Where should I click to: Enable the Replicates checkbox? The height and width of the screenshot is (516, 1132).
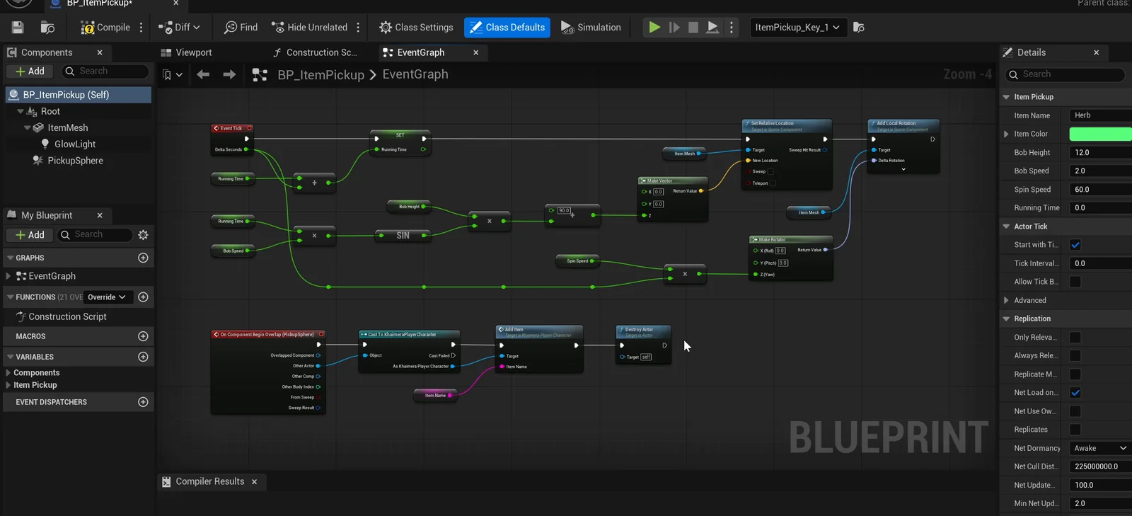pyautogui.click(x=1075, y=430)
